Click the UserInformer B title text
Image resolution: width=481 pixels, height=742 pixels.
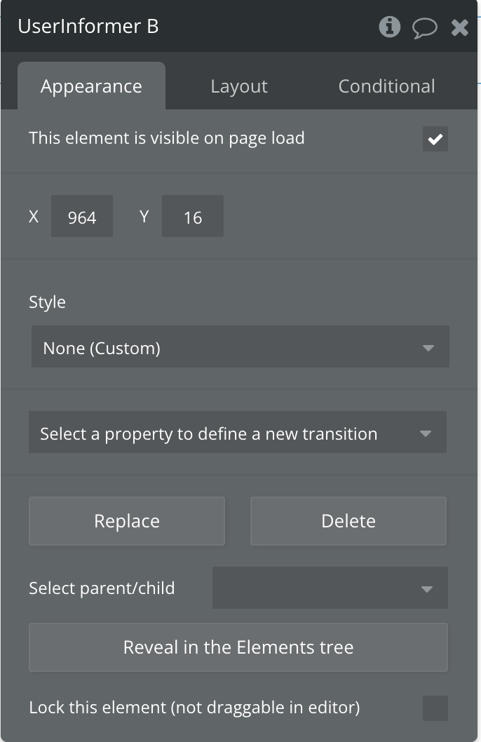[x=88, y=27]
